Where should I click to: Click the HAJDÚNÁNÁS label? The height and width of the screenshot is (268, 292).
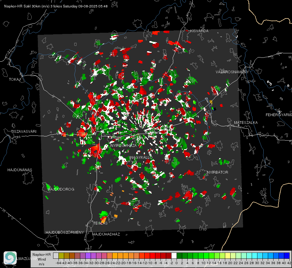(20, 170)
